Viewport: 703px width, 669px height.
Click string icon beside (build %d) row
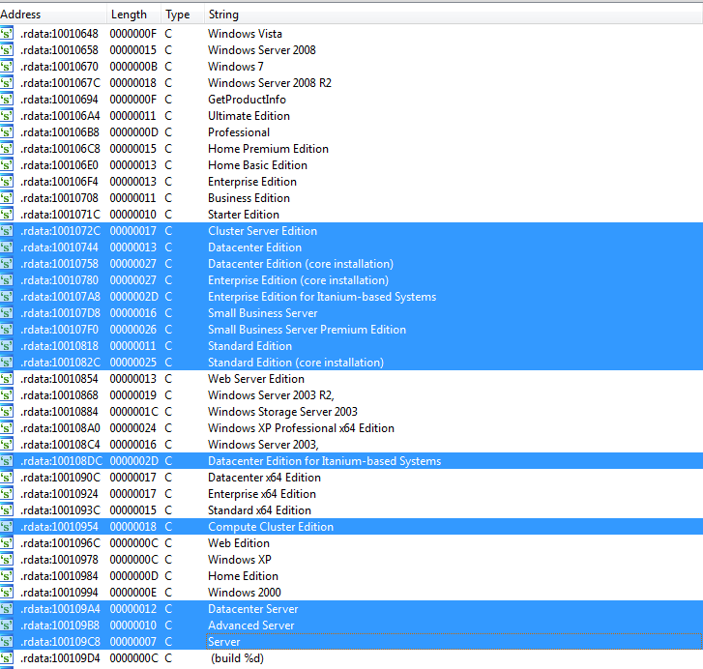[x=7, y=657]
